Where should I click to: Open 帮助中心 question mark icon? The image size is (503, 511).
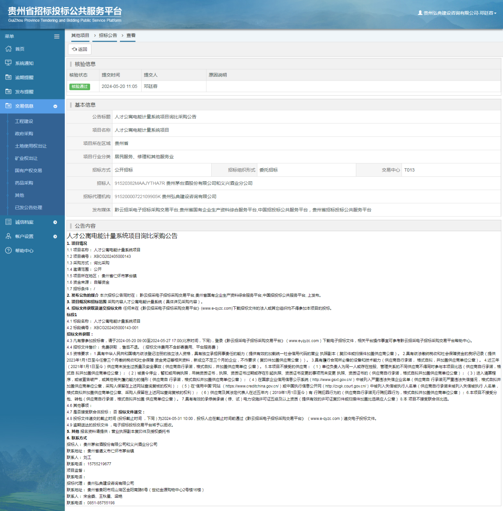8,250
